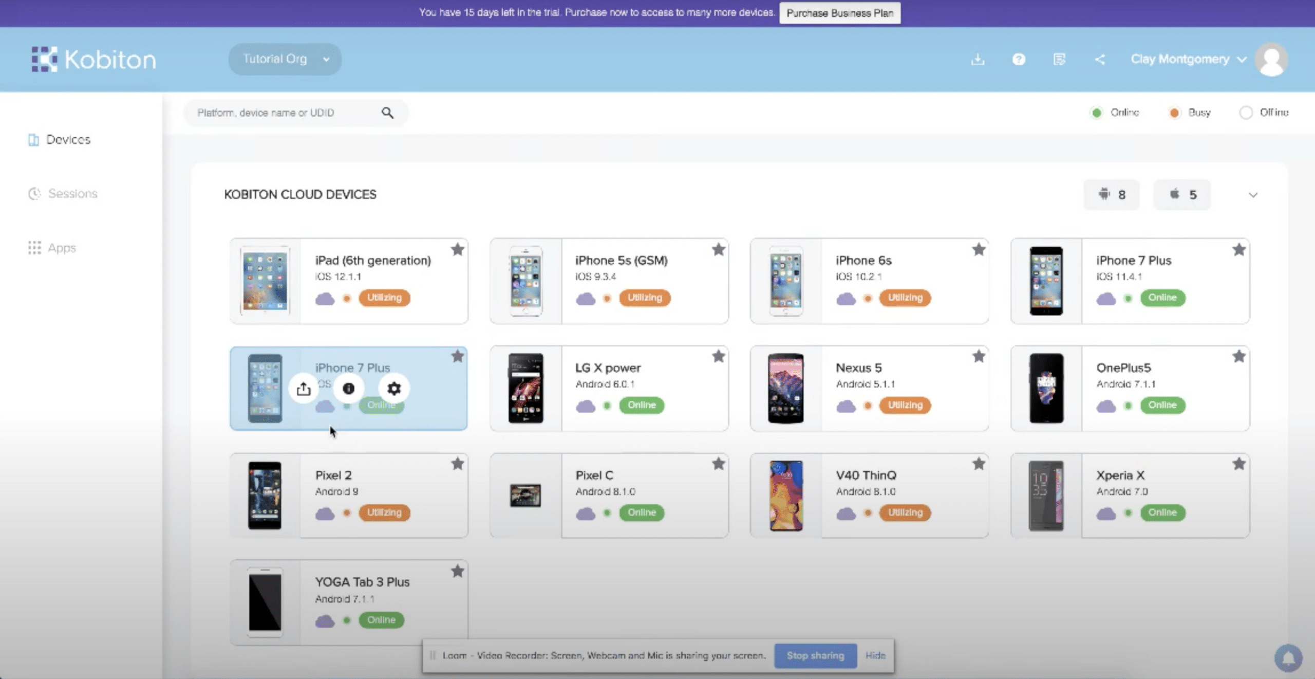Filter devices by the Android icon count
Viewport: 1315px width, 679px height.
[x=1111, y=194]
